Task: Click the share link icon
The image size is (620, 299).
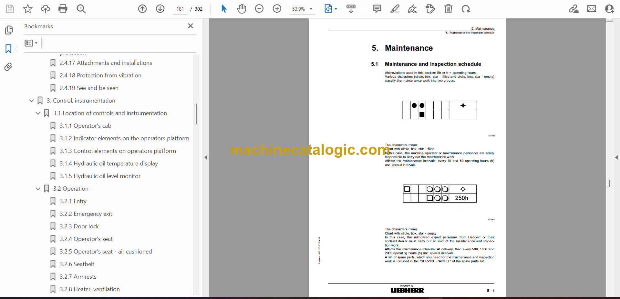Action: tap(574, 9)
